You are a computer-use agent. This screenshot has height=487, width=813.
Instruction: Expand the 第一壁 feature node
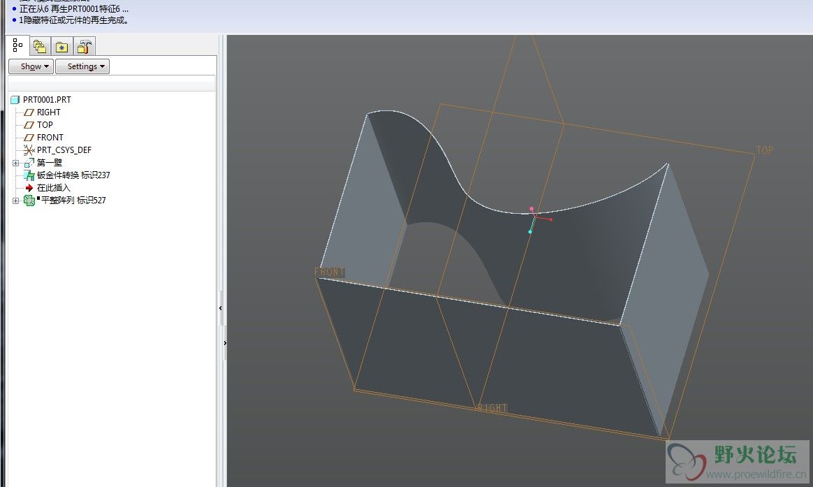(15, 163)
